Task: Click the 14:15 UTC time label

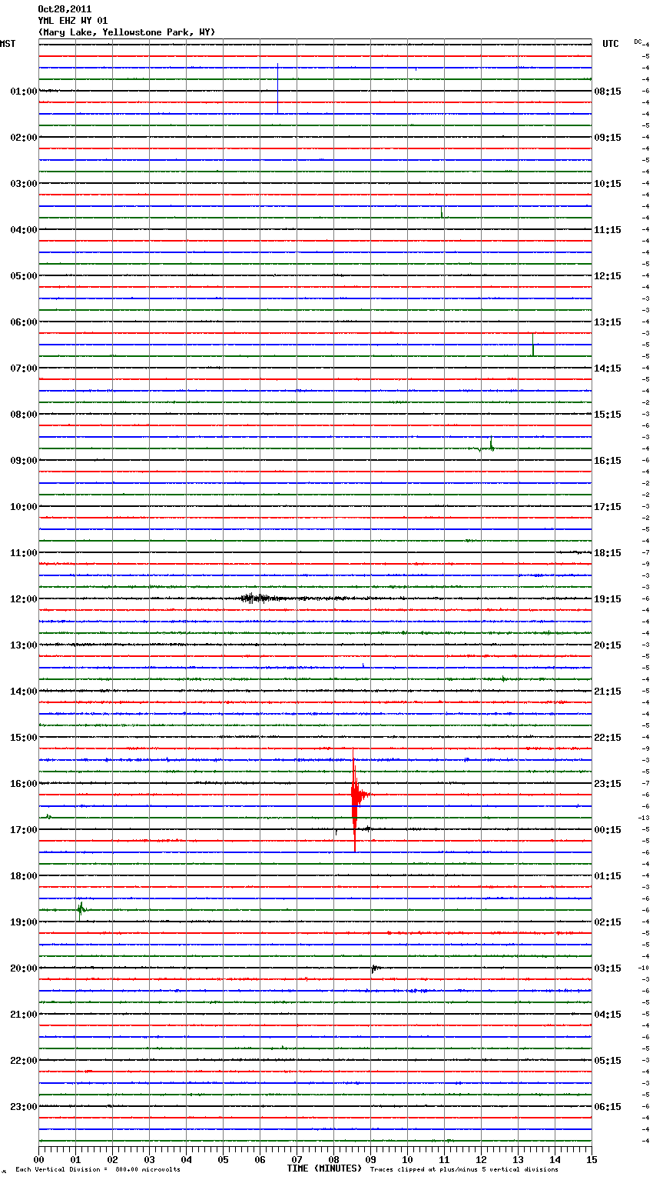Action: point(608,368)
